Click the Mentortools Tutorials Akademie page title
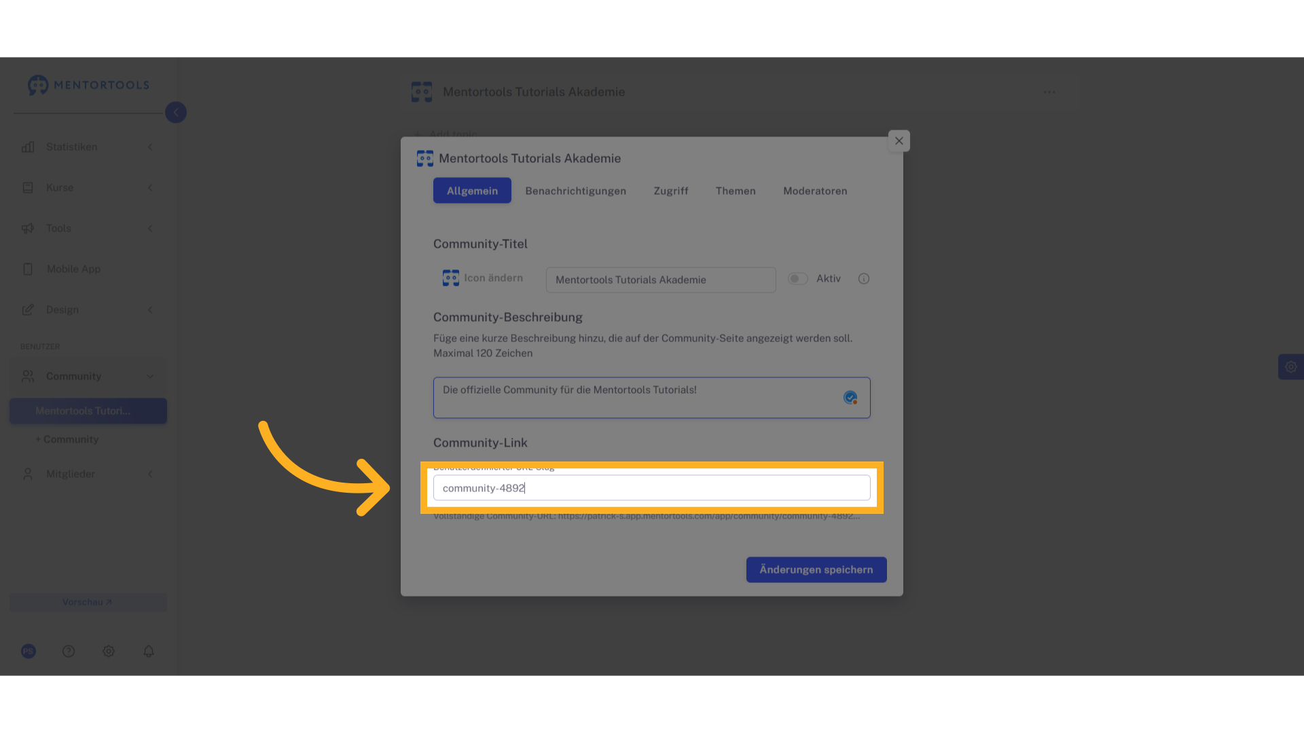 pyautogui.click(x=534, y=92)
